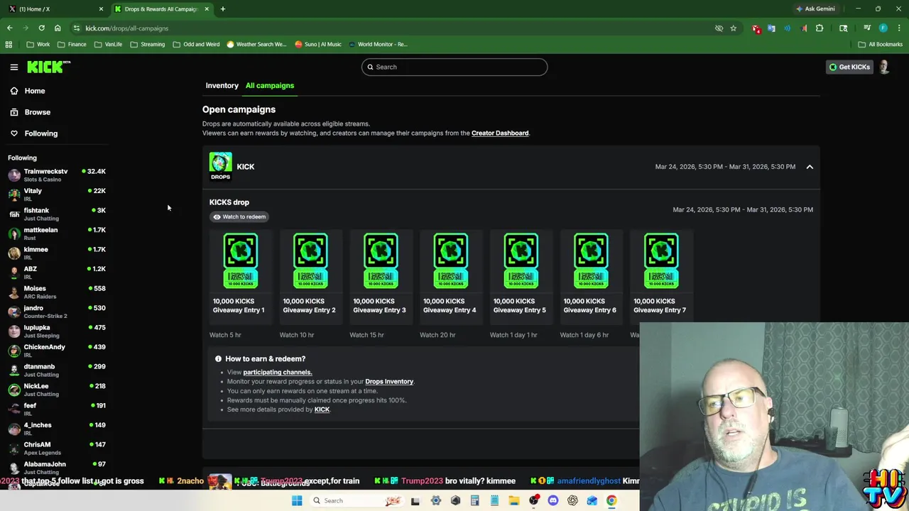This screenshot has width=909, height=511.
Task: Open the Drops Inventory link
Action: [x=389, y=381]
